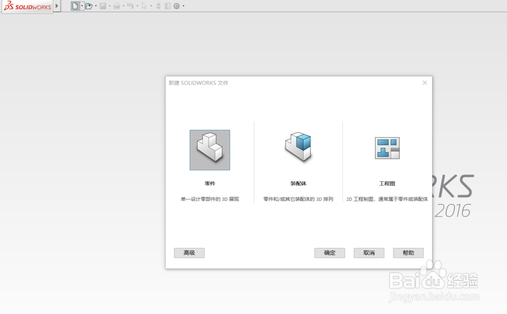Image resolution: width=507 pixels, height=314 pixels.
Task: Open the Print dropdown arrow
Action: 124,6
